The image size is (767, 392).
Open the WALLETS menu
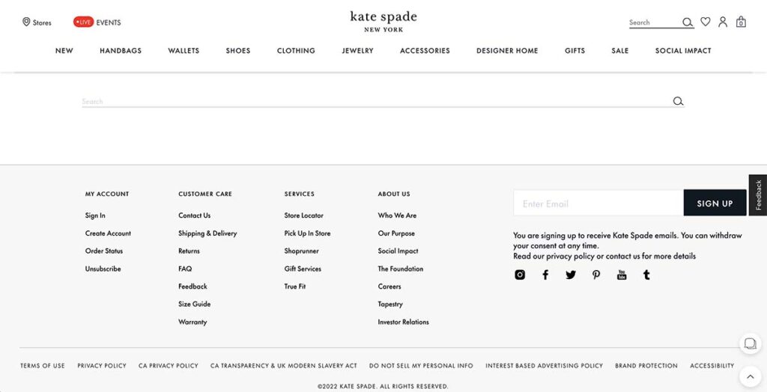point(184,50)
